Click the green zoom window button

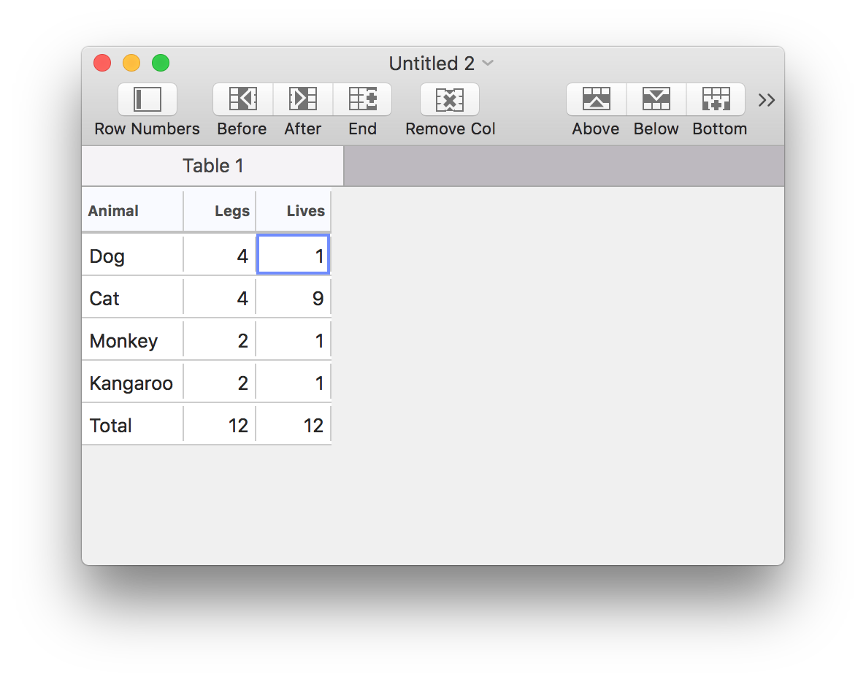point(161,63)
